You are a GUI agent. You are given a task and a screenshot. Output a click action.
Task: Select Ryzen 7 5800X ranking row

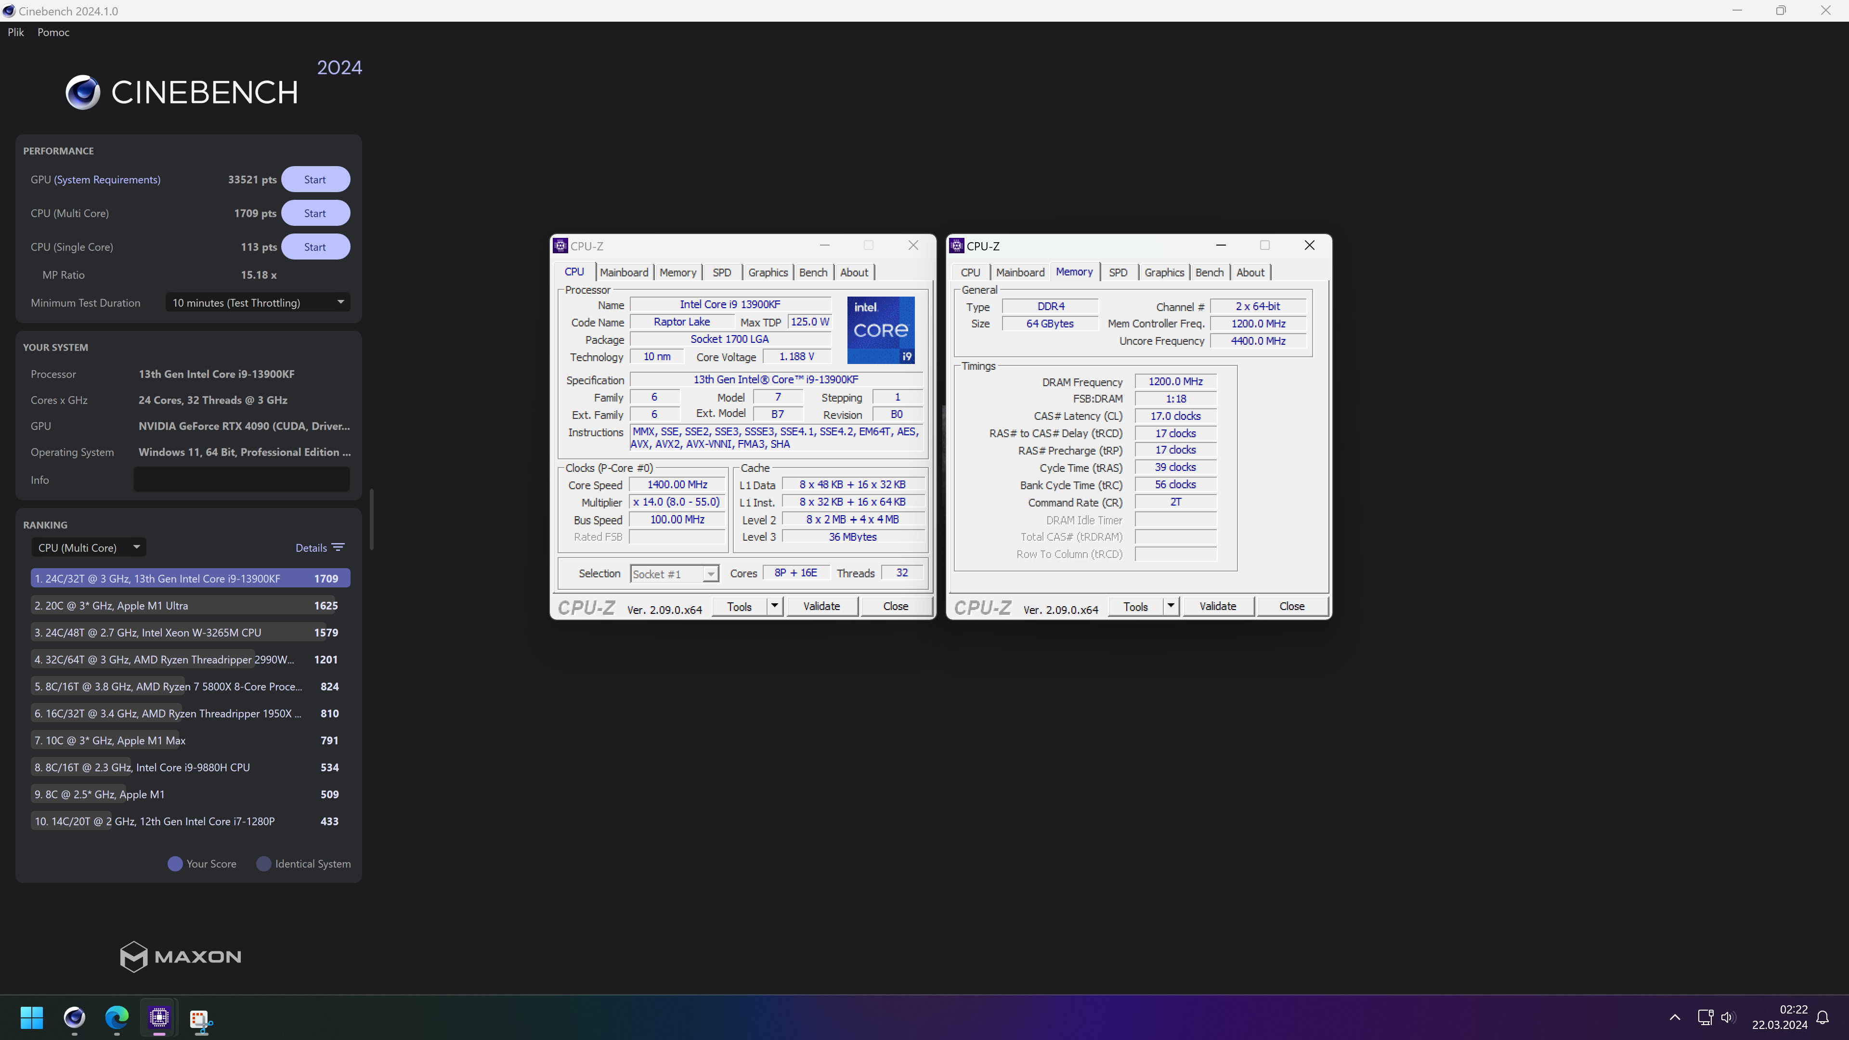pyautogui.click(x=190, y=686)
